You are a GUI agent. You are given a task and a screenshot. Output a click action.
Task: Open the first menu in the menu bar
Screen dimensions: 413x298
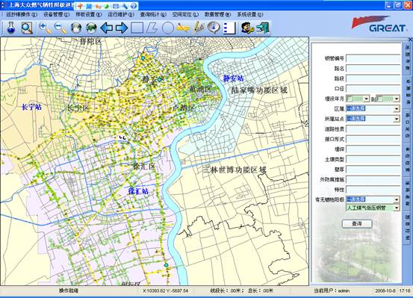point(22,14)
